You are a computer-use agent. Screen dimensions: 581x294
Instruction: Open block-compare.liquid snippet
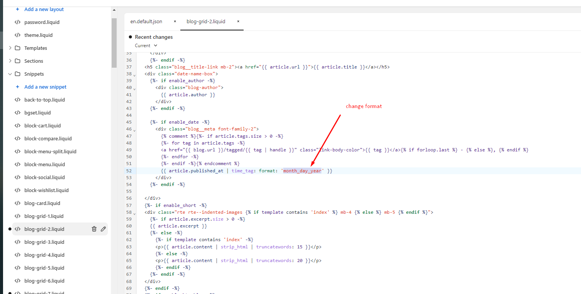48,138
